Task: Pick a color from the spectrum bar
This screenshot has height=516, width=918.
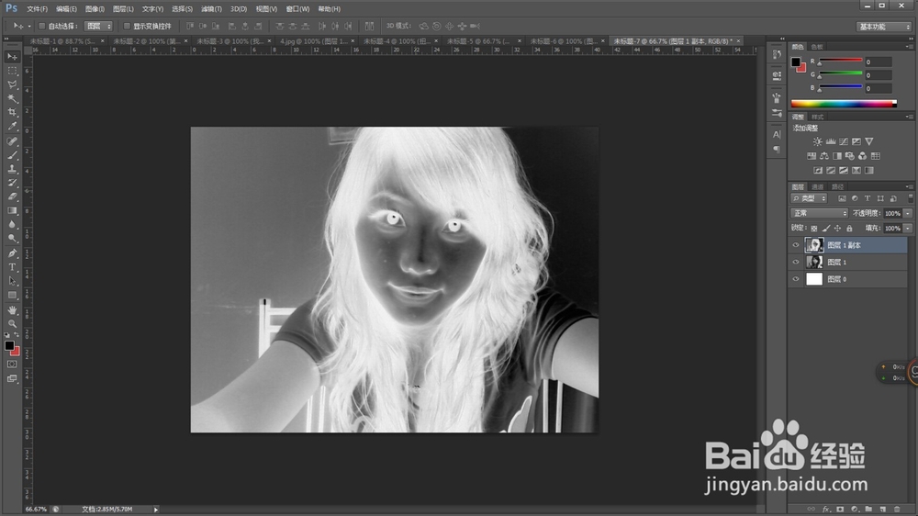Action: coord(844,104)
